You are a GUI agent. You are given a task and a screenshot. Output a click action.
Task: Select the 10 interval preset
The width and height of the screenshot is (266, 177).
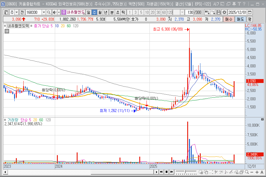coord(147,12)
